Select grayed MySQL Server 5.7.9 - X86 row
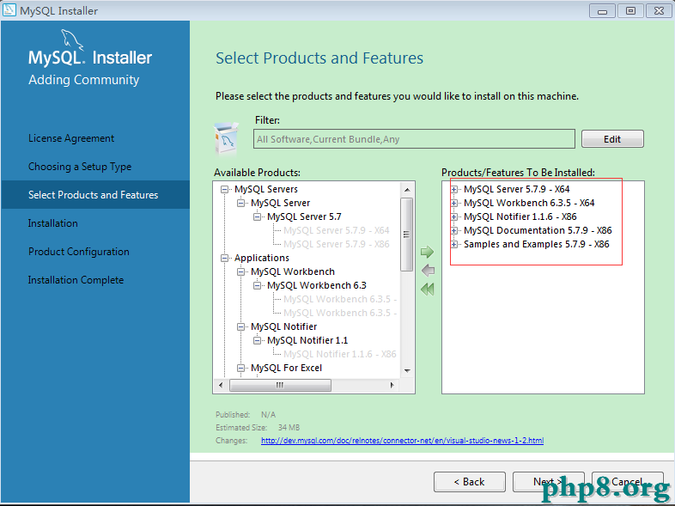675x506 pixels. (336, 245)
